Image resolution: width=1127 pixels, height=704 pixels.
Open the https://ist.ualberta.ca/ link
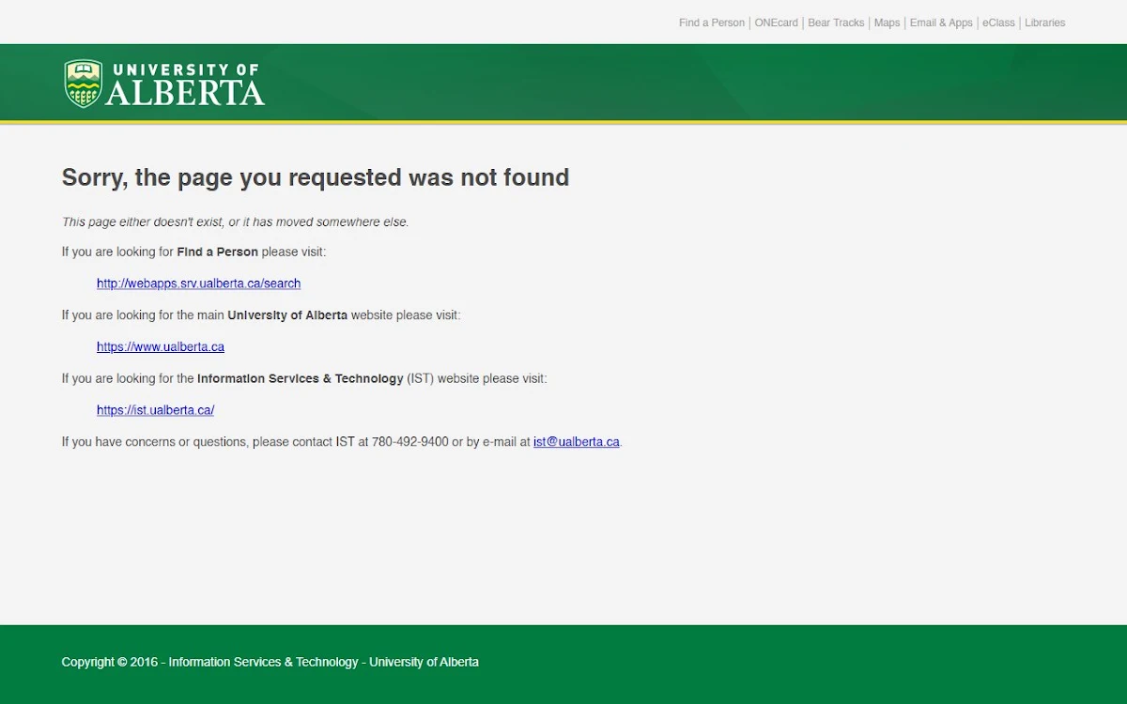pyautogui.click(x=156, y=410)
